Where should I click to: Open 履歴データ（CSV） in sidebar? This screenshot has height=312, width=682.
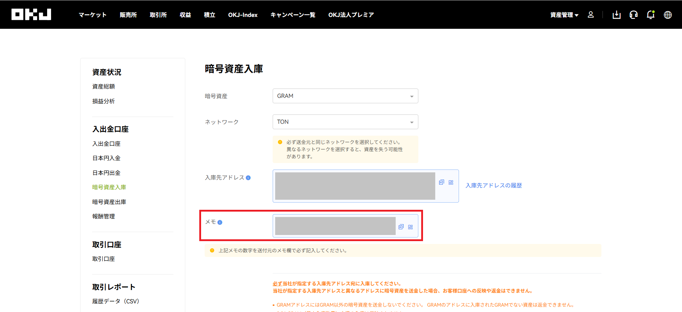click(x=115, y=301)
